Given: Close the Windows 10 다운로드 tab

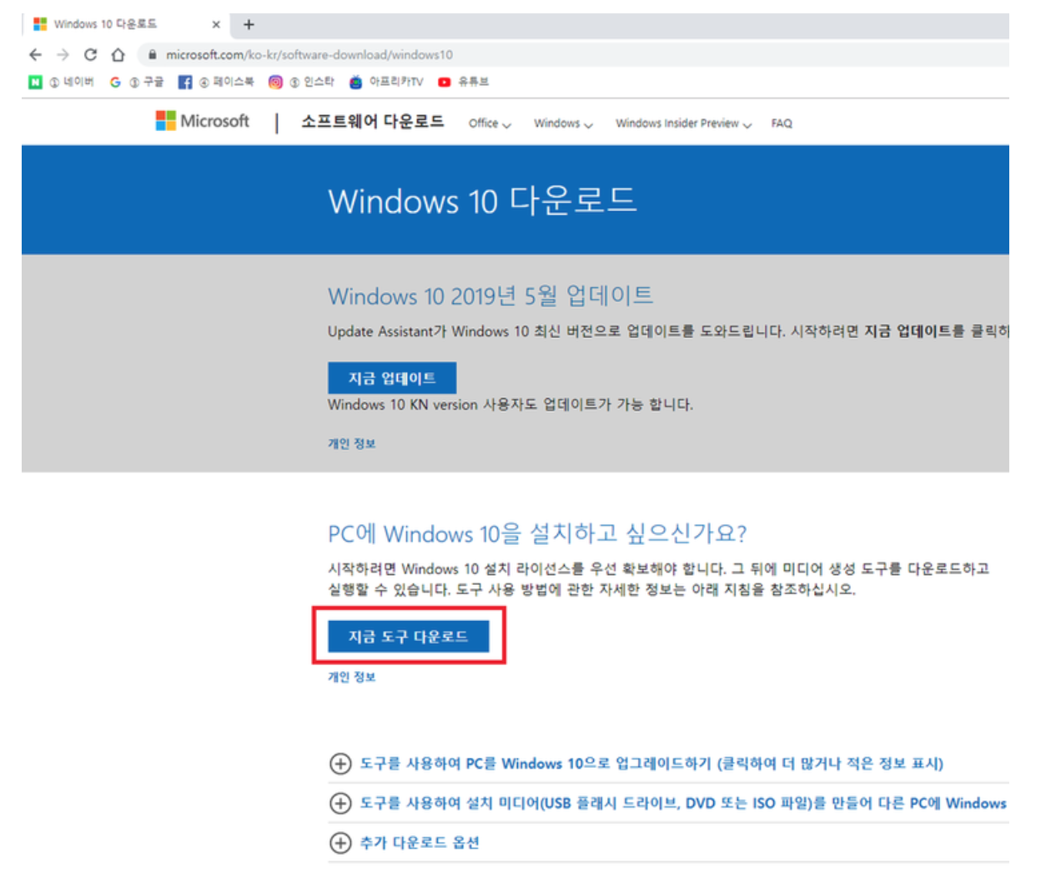Looking at the screenshot, I should pos(216,24).
